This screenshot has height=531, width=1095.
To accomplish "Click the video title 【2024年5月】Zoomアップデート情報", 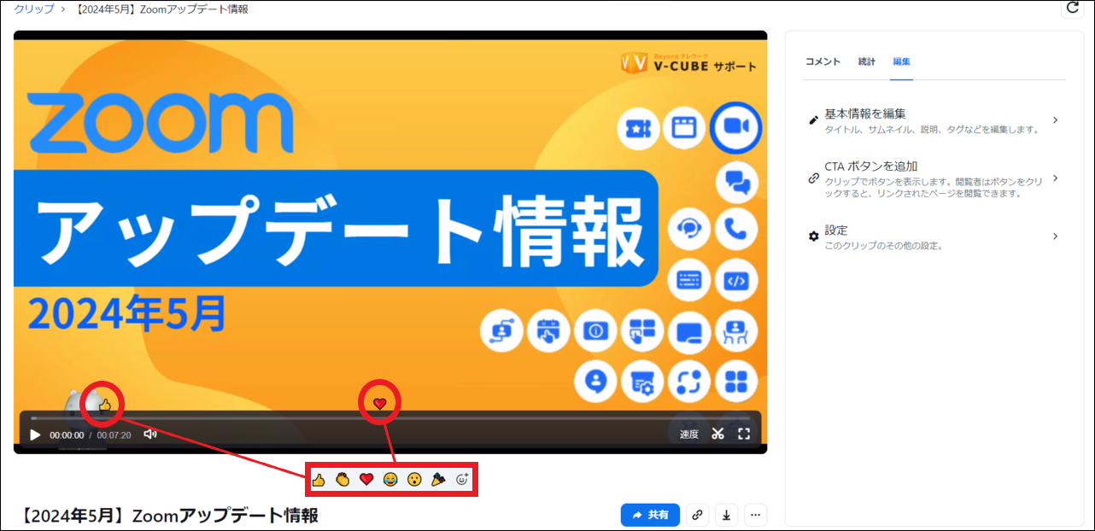I will point(169,515).
